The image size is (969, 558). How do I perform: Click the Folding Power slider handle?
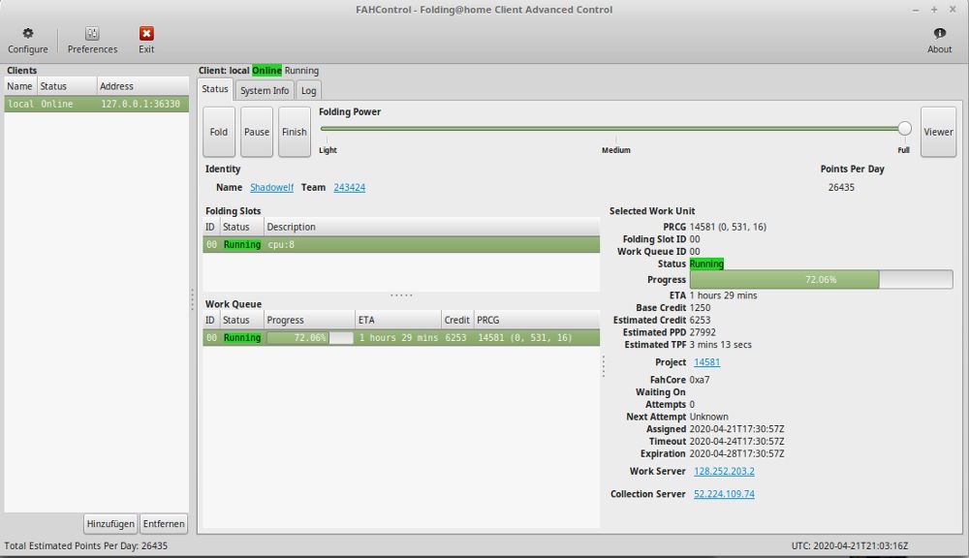[x=905, y=129]
